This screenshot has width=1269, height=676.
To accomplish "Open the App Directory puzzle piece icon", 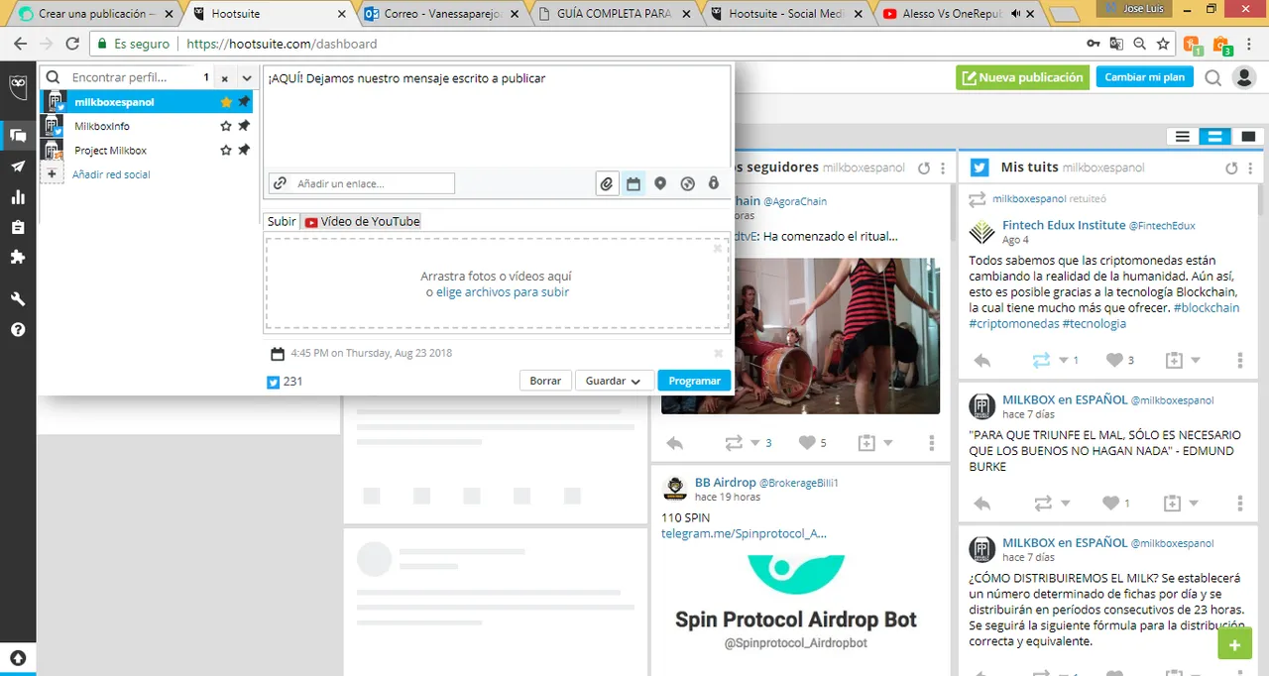I will pyautogui.click(x=18, y=257).
